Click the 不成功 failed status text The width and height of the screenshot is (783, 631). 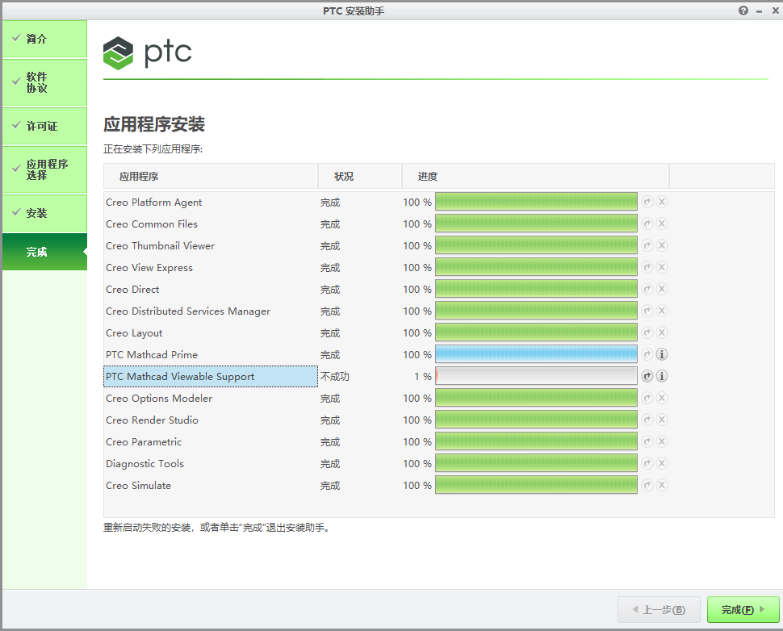(334, 376)
